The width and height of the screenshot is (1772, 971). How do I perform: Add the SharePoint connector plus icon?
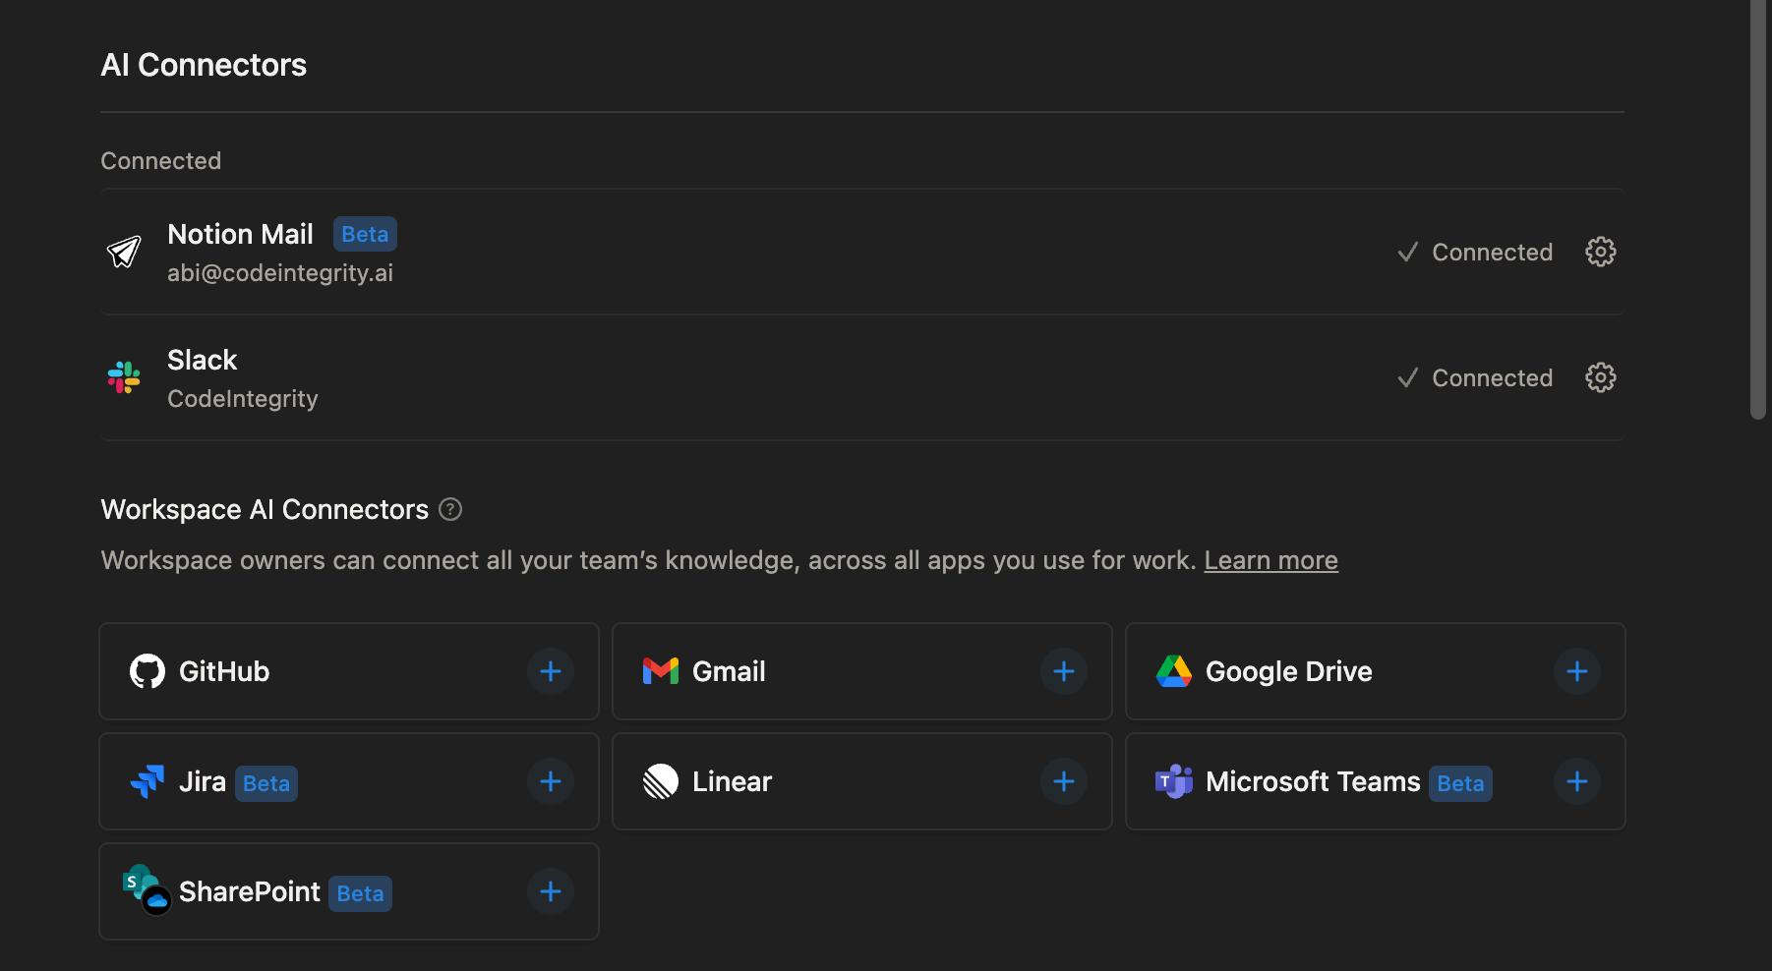(x=551, y=891)
